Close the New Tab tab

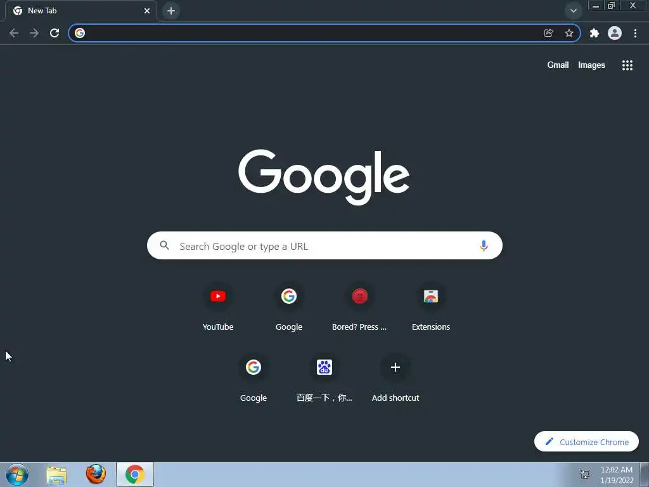(147, 11)
